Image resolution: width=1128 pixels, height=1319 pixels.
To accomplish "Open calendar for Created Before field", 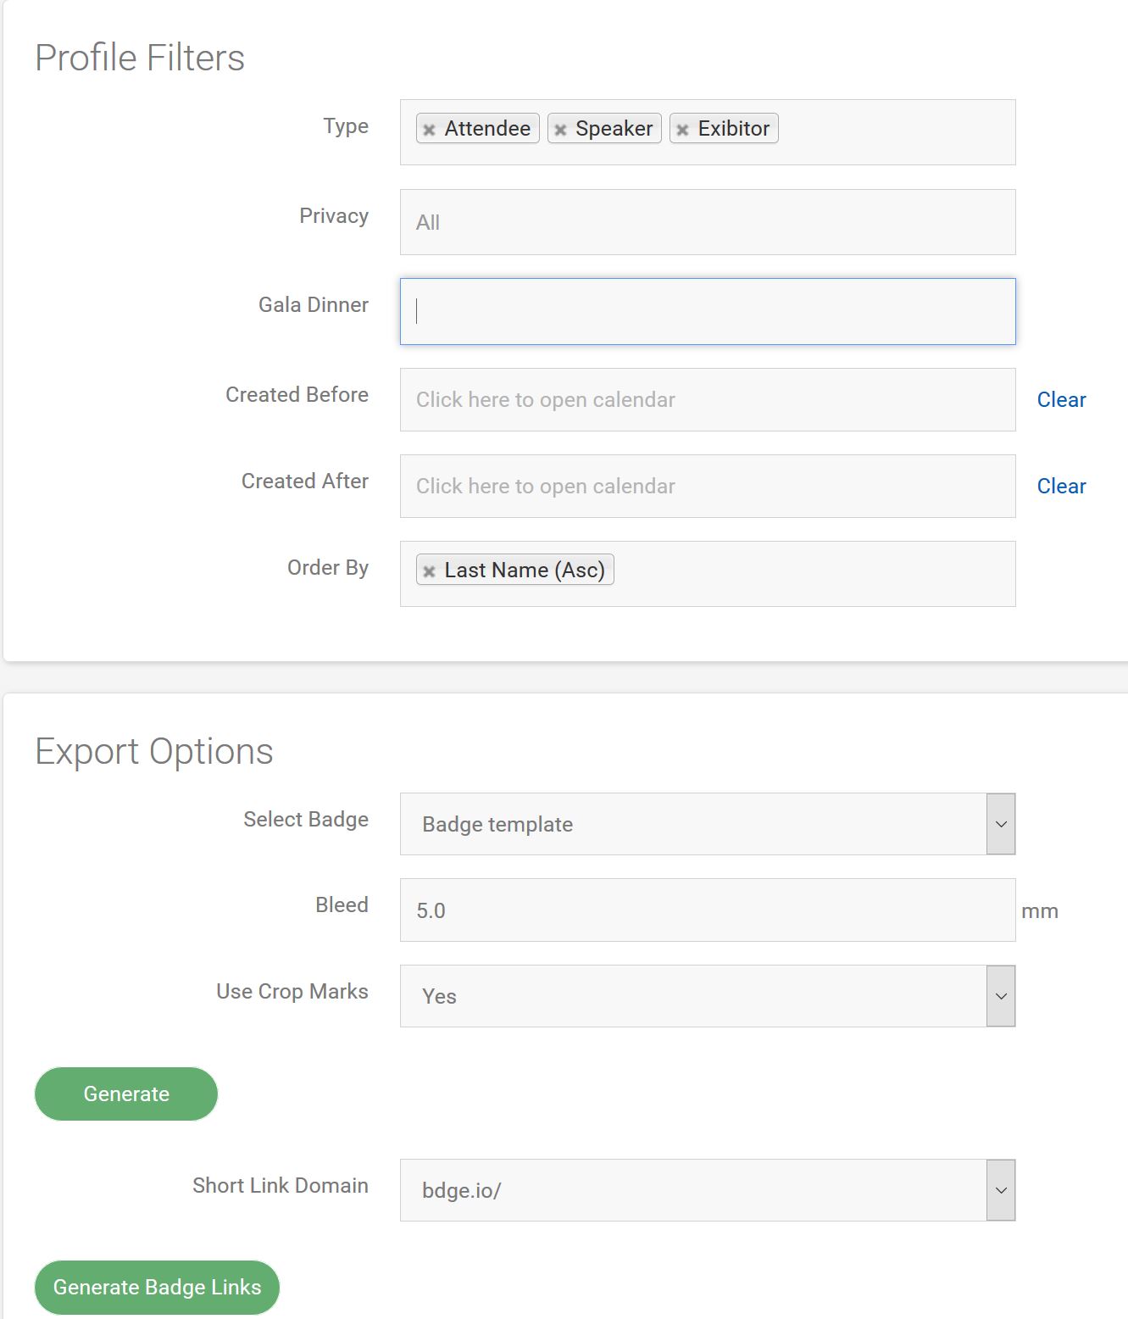I will coord(708,399).
